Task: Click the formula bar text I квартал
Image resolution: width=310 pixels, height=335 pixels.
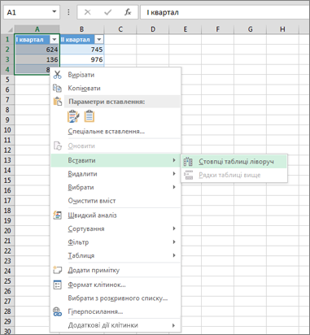Action: [x=163, y=12]
